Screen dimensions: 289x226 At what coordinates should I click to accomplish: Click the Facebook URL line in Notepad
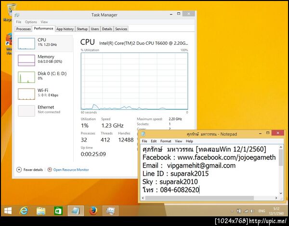click(x=209, y=158)
